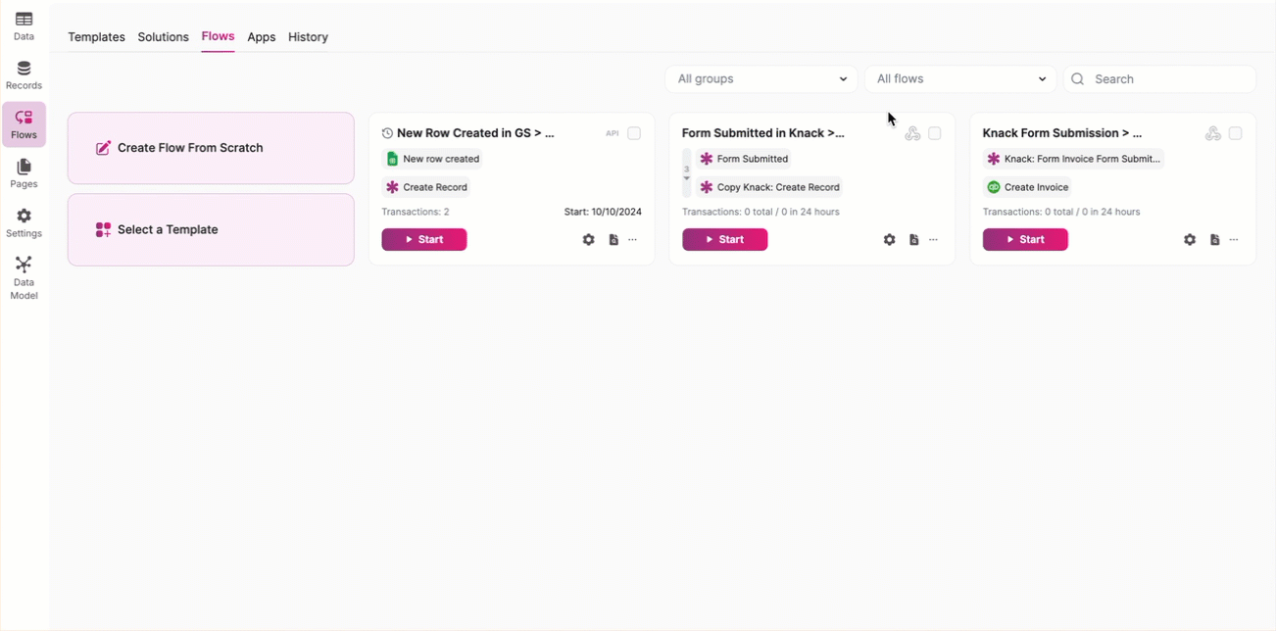Open more options on Knack Form Submission flow
The image size is (1276, 631).
[1234, 240]
